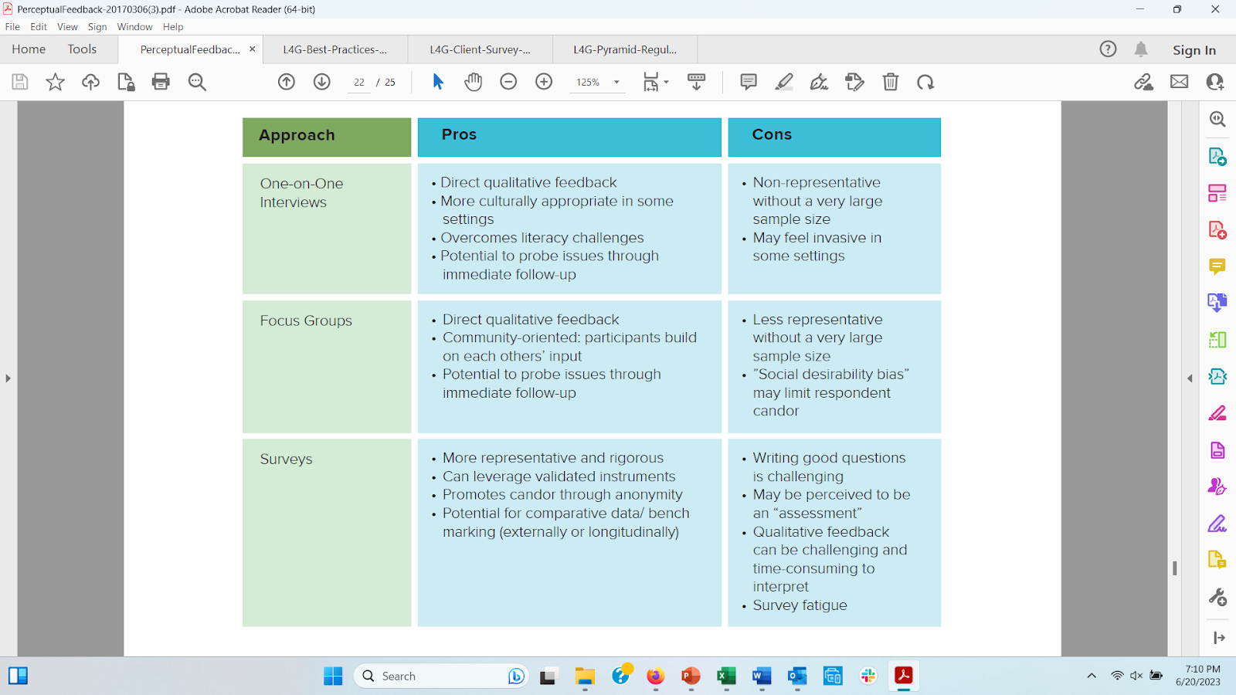Expand the right pane with arrow icon
The image size is (1236, 695).
pos(1219,638)
